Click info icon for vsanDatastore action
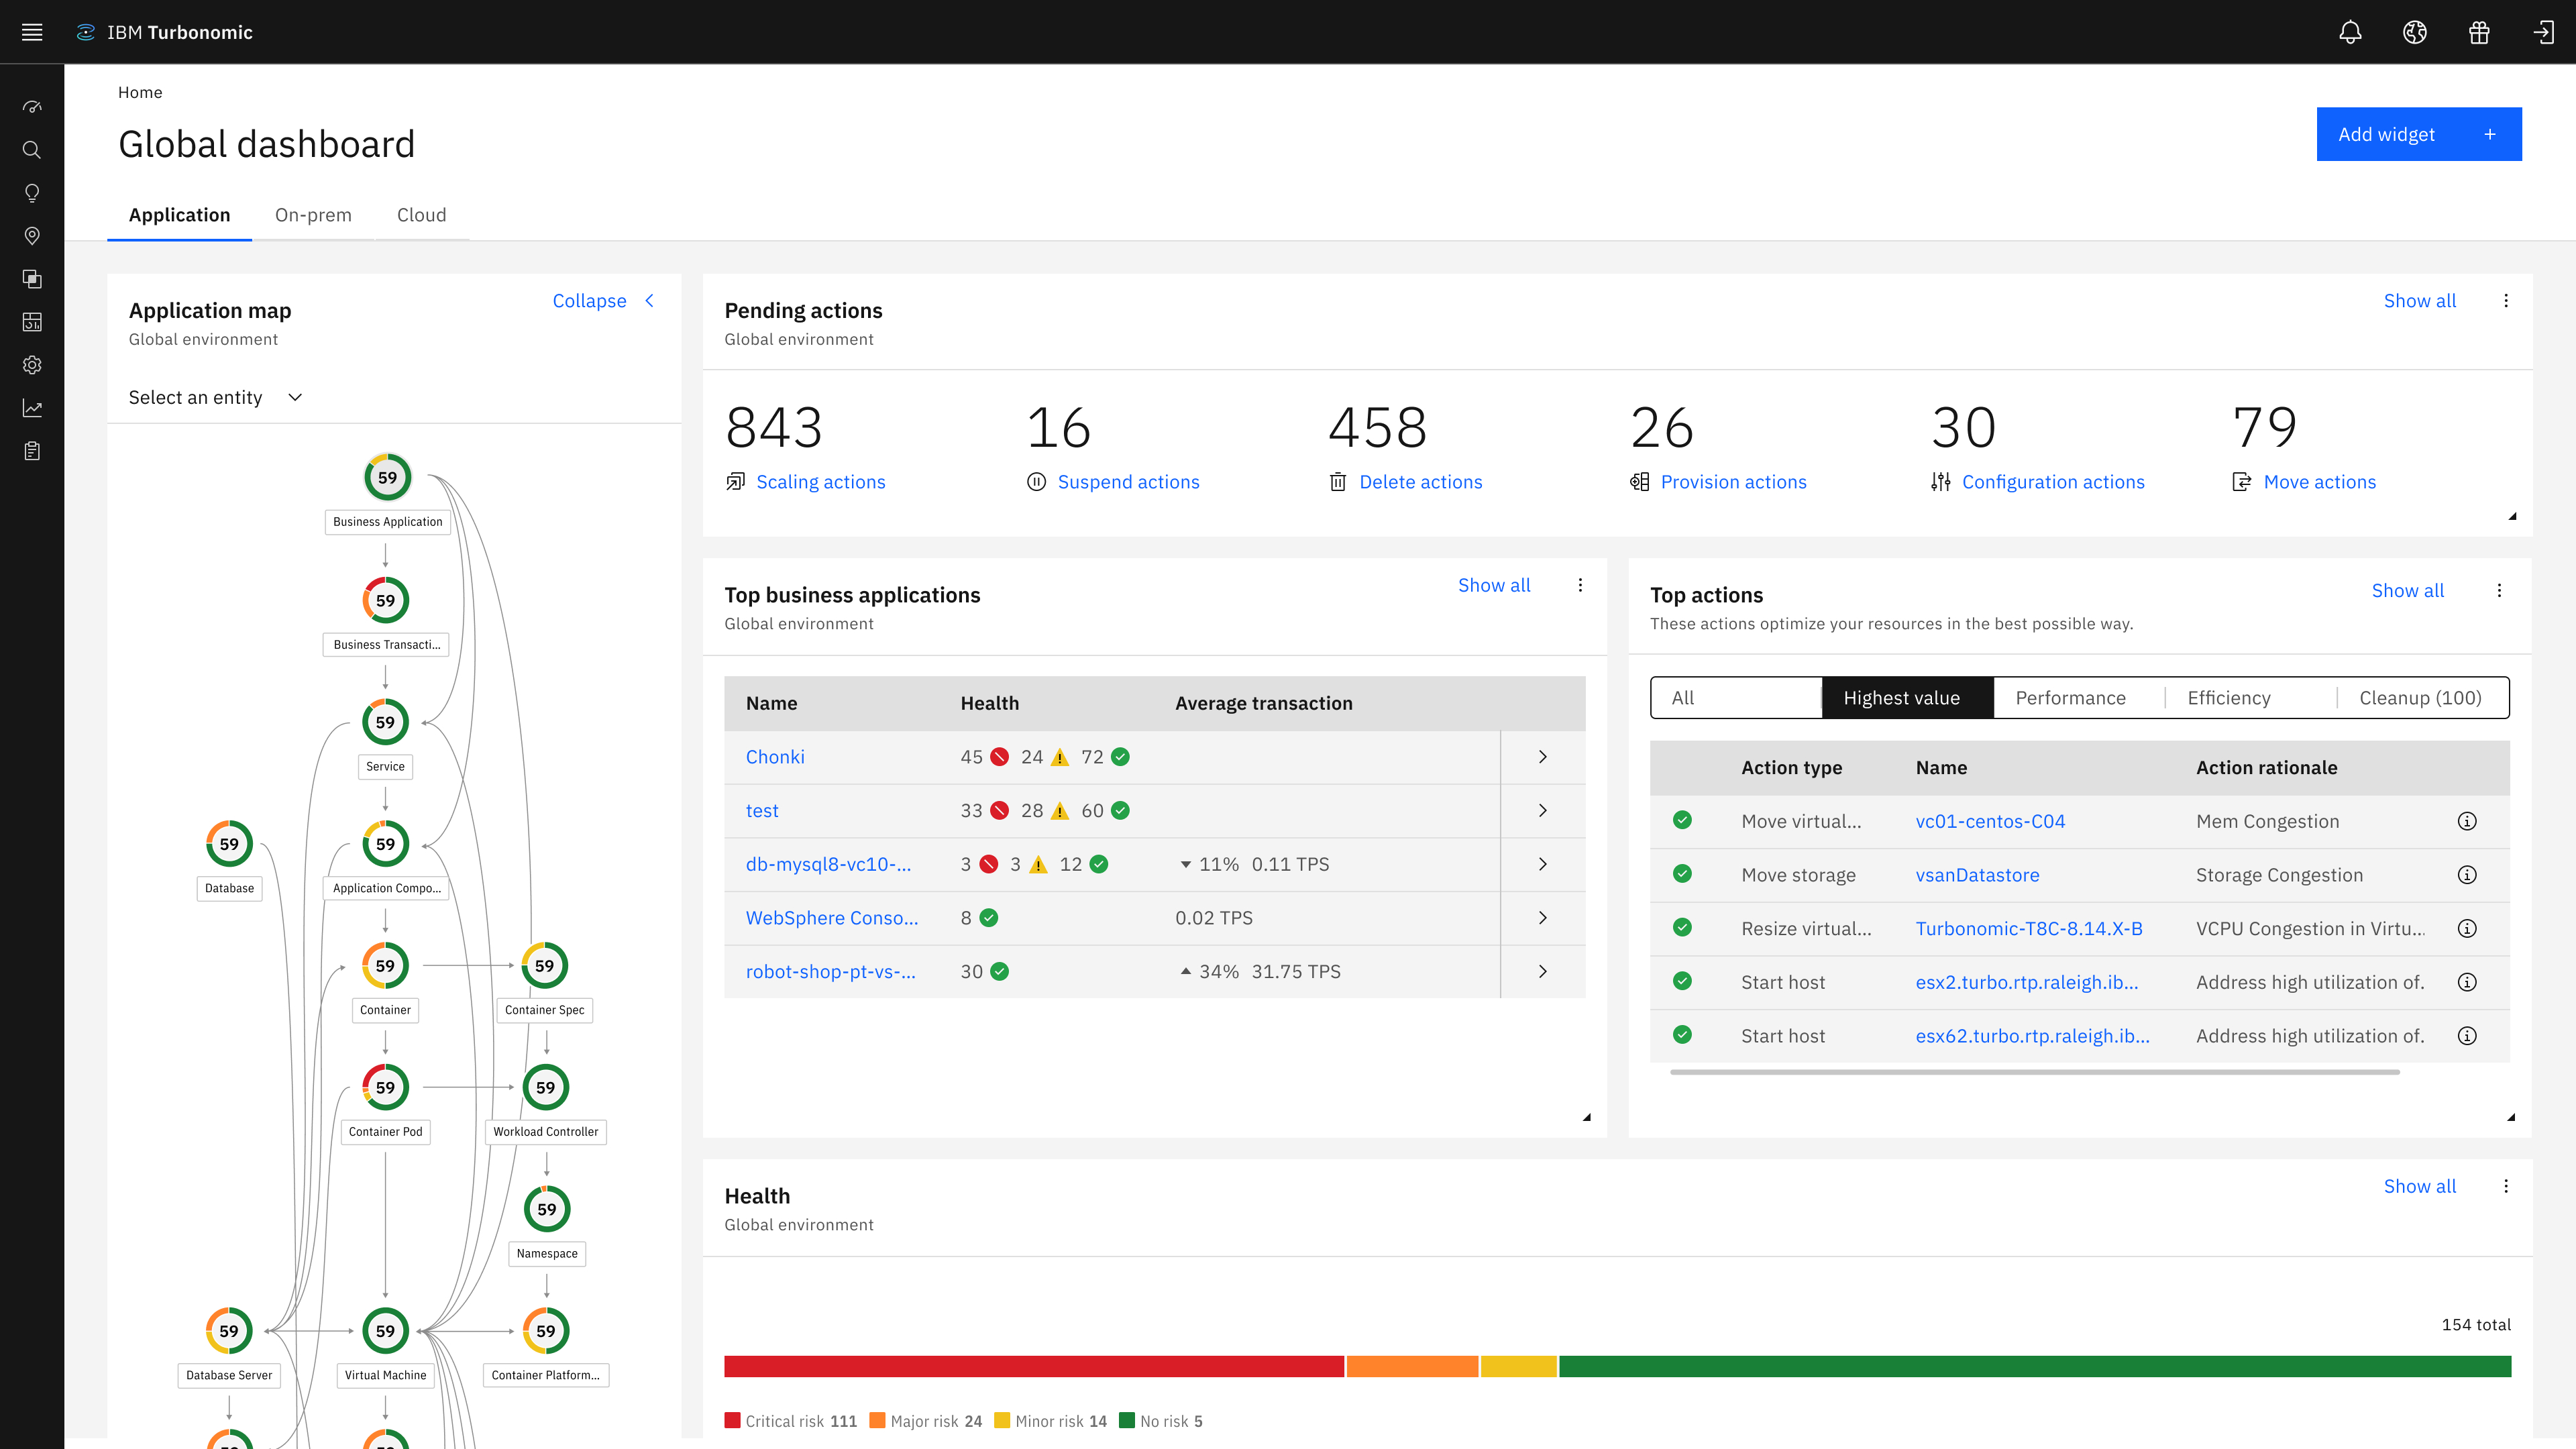The height and width of the screenshot is (1449, 2576). tap(2467, 875)
